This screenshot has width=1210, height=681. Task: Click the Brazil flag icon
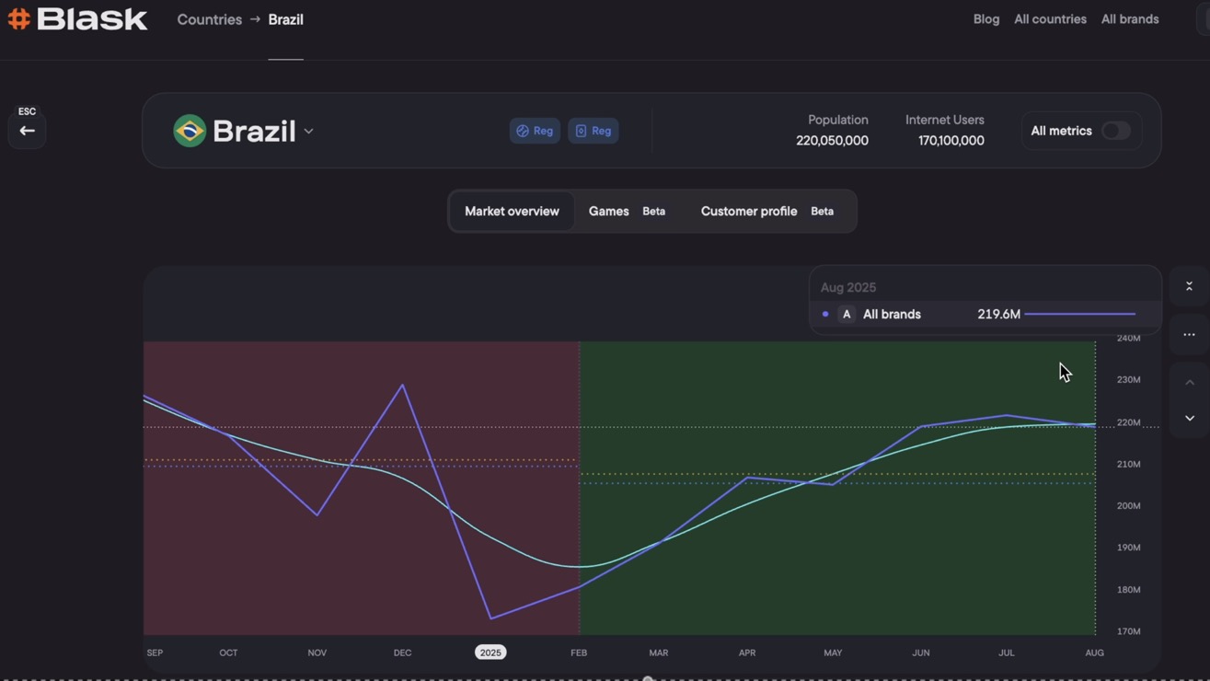[190, 131]
